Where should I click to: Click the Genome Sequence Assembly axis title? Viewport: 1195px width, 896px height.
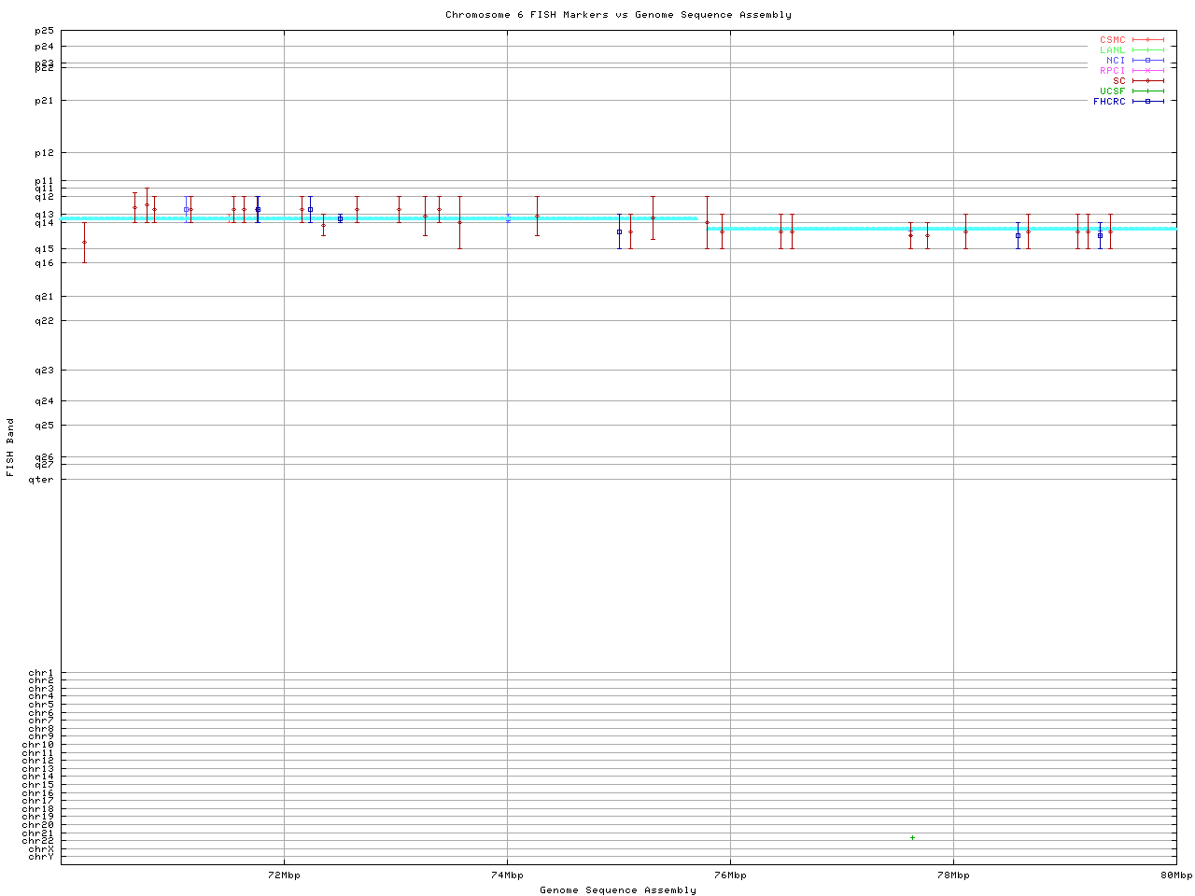618,890
